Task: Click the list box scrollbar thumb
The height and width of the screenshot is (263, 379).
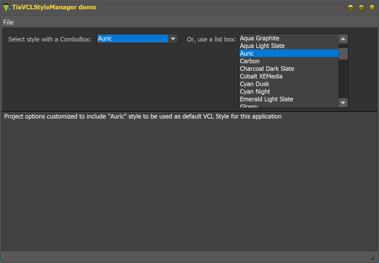Action: coord(343,54)
